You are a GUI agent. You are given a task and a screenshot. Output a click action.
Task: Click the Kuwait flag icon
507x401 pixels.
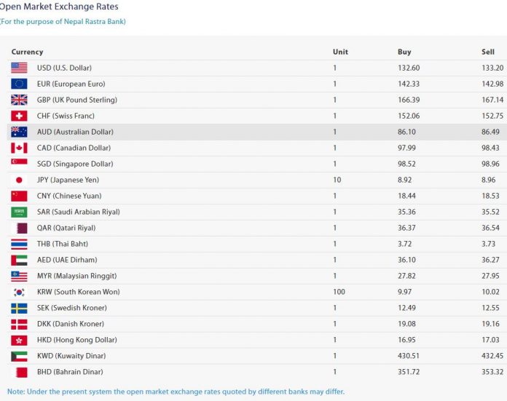[x=19, y=356]
